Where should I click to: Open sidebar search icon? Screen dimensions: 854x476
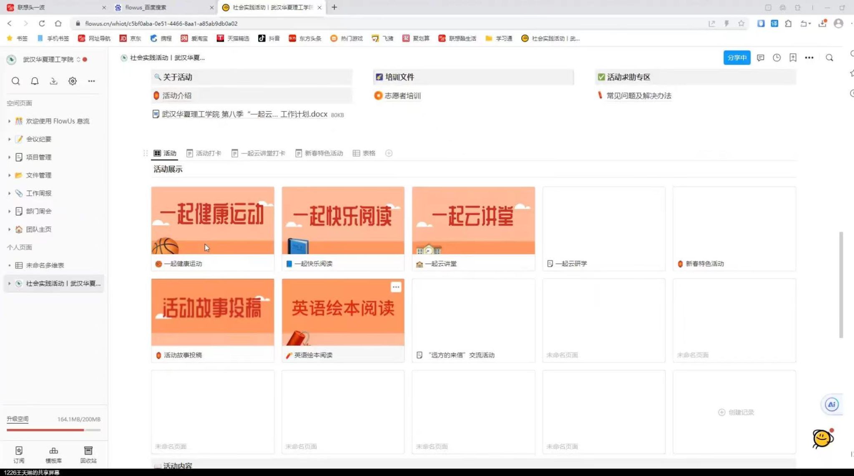(15, 81)
